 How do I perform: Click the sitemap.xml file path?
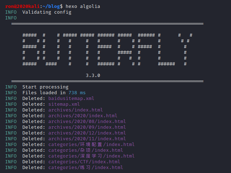[x=64, y=104]
